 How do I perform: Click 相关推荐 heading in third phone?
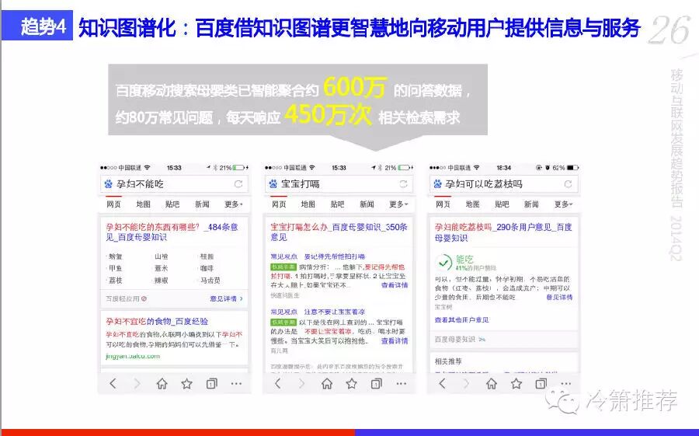tap(448, 361)
